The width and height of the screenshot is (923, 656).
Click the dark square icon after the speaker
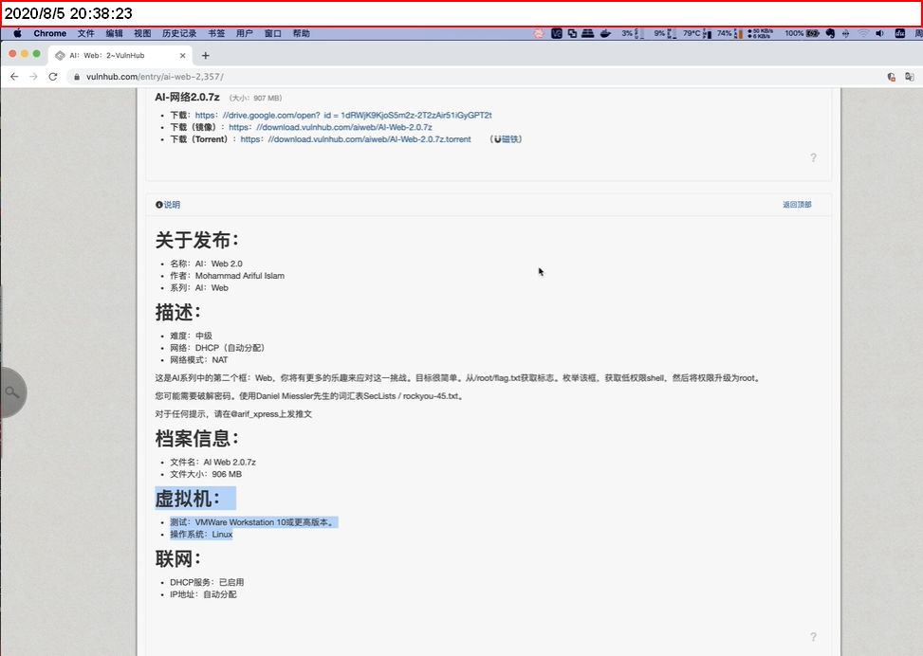pos(900,33)
